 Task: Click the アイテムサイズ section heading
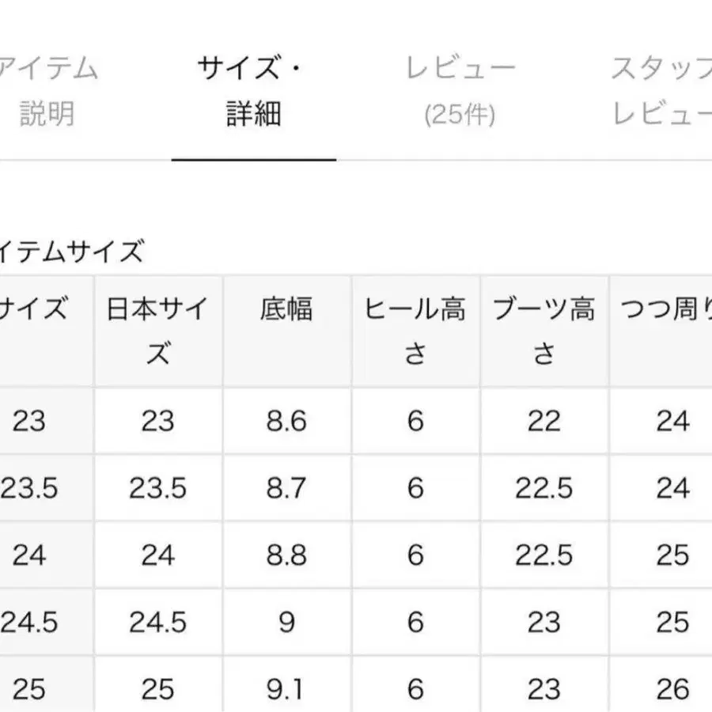(x=73, y=252)
